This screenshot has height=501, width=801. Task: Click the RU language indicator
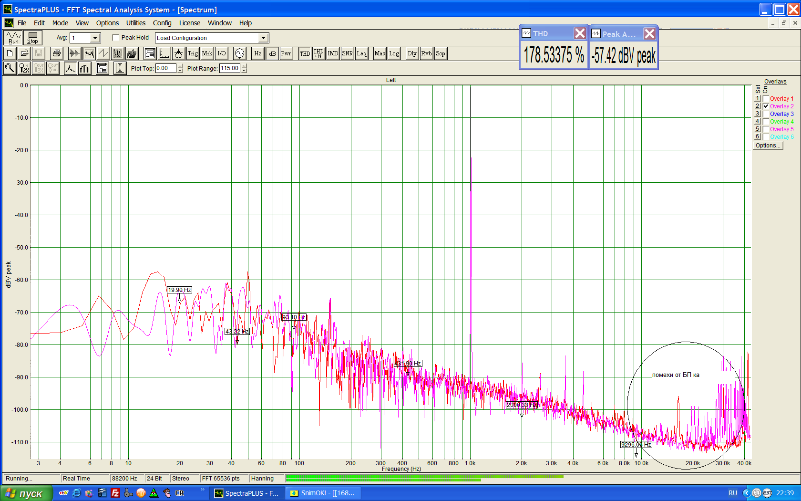(x=733, y=493)
